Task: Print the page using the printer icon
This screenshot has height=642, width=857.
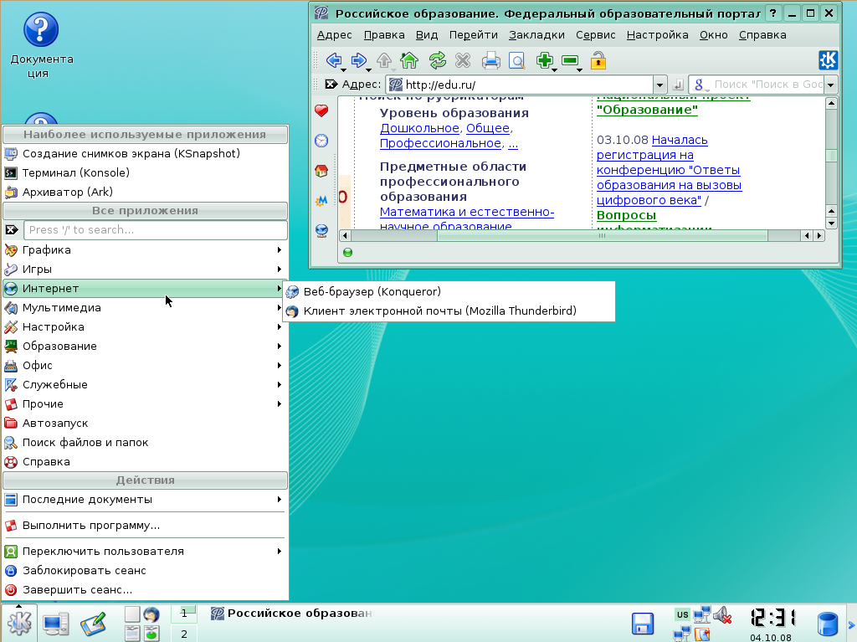Action: [x=491, y=60]
